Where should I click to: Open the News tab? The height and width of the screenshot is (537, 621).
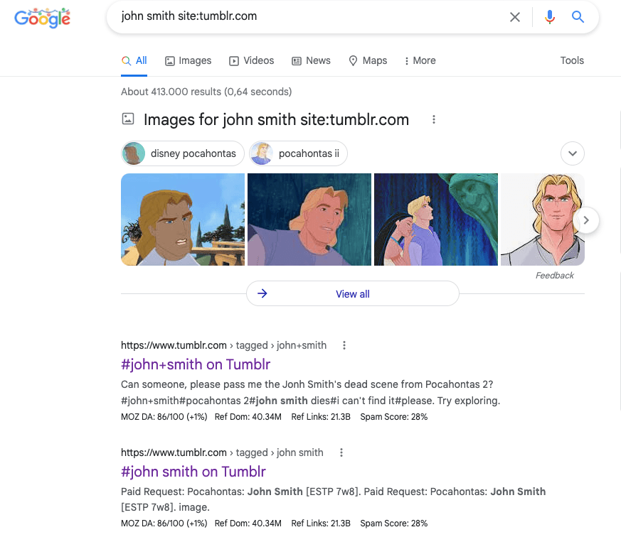pos(311,60)
